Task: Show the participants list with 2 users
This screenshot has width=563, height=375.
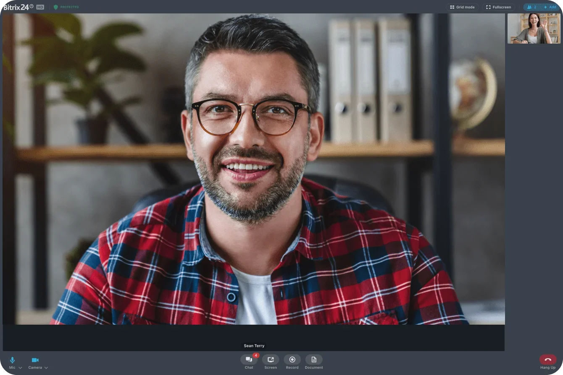Action: click(x=531, y=7)
